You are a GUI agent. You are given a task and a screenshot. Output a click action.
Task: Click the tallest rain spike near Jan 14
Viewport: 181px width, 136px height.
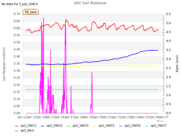[x=44, y=18]
